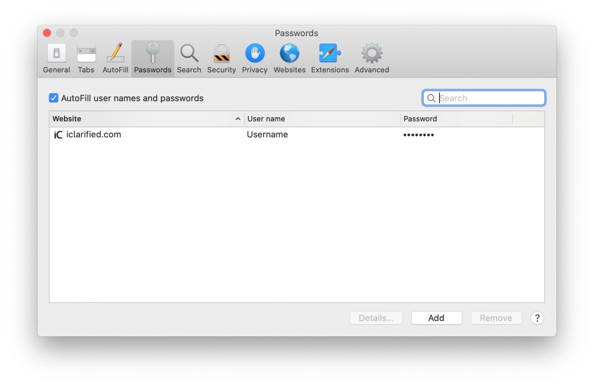The height and width of the screenshot is (386, 594).
Task: Click the Website column sort arrow
Action: click(238, 119)
